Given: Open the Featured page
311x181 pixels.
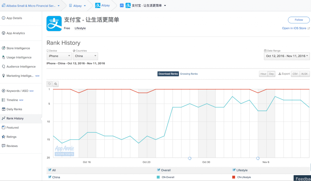Looking at the screenshot, I should [x=12, y=127].
